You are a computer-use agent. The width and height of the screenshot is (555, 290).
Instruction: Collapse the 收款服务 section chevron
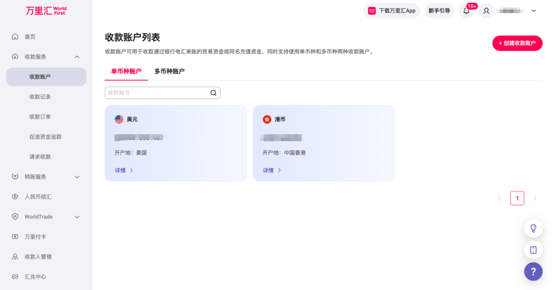click(77, 57)
